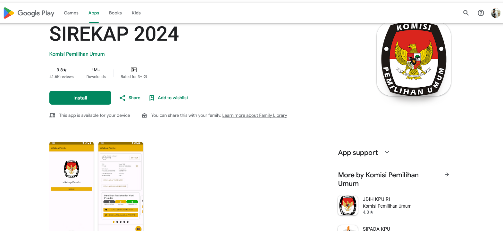The width and height of the screenshot is (503, 231).
Task: Expand the App support section
Action: click(x=387, y=152)
